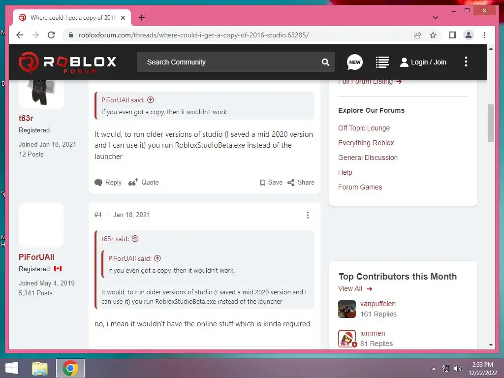Screen dimensions: 504x378
Task: Open Forum Games link
Action: click(360, 187)
